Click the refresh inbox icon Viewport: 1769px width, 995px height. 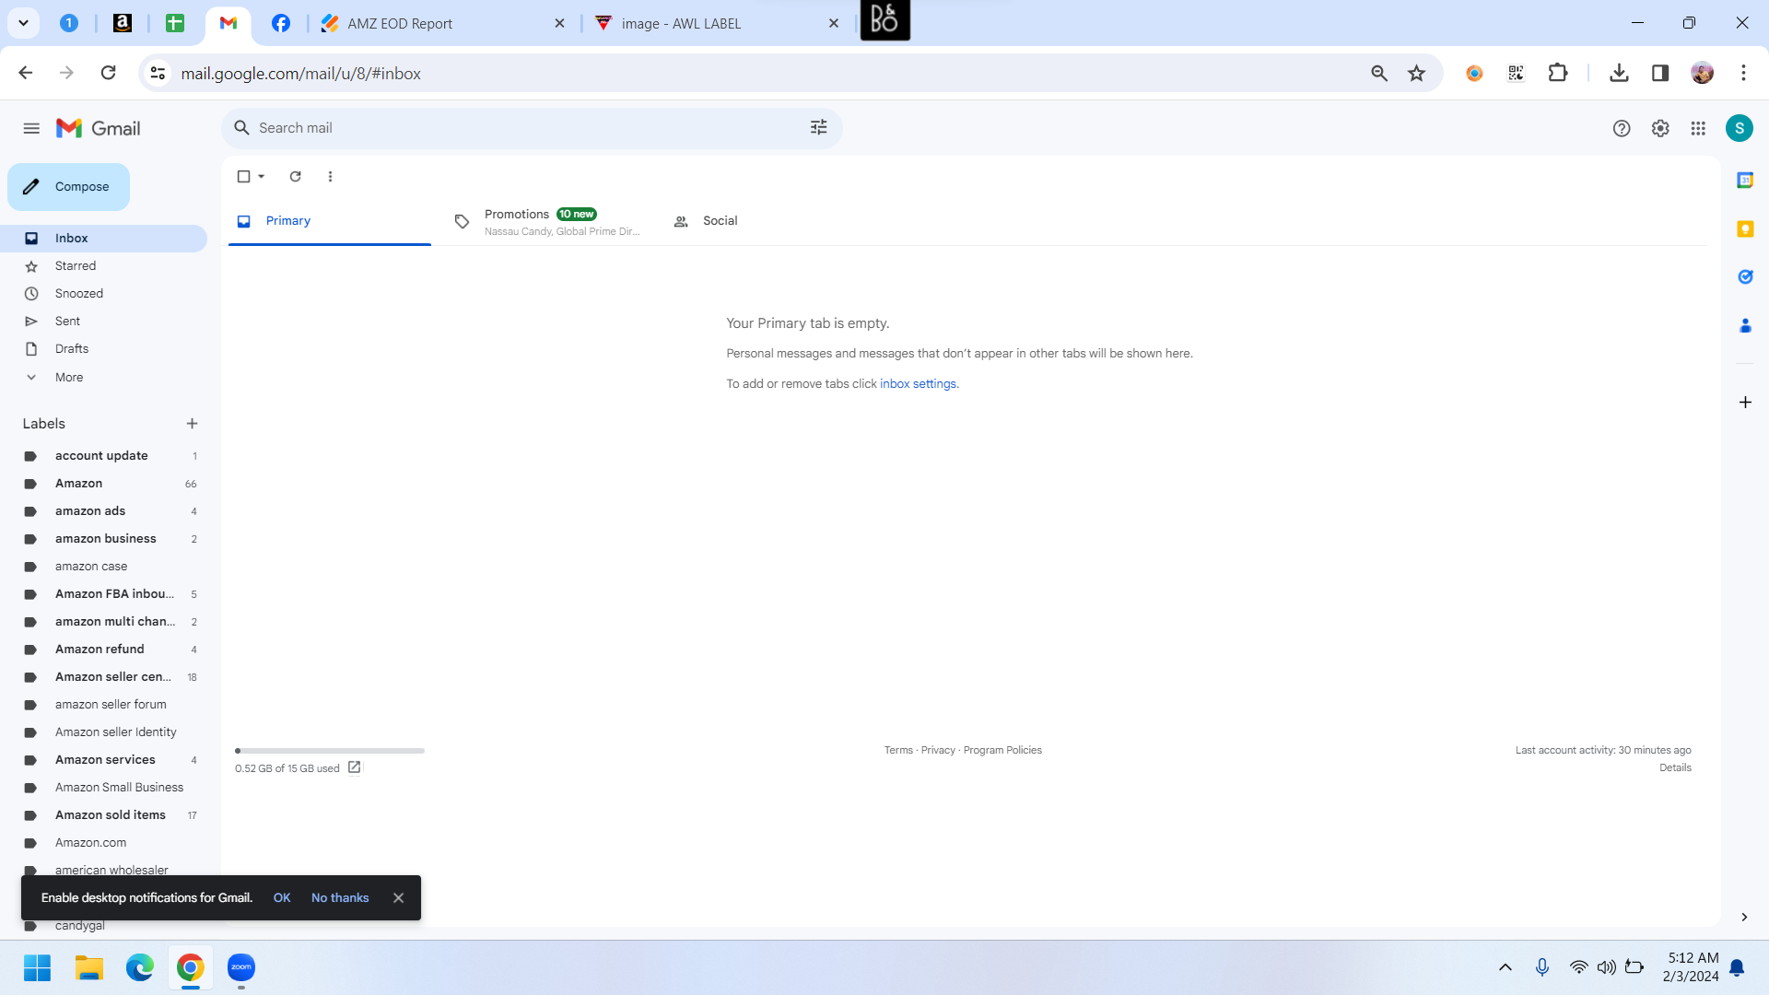pyautogui.click(x=296, y=177)
